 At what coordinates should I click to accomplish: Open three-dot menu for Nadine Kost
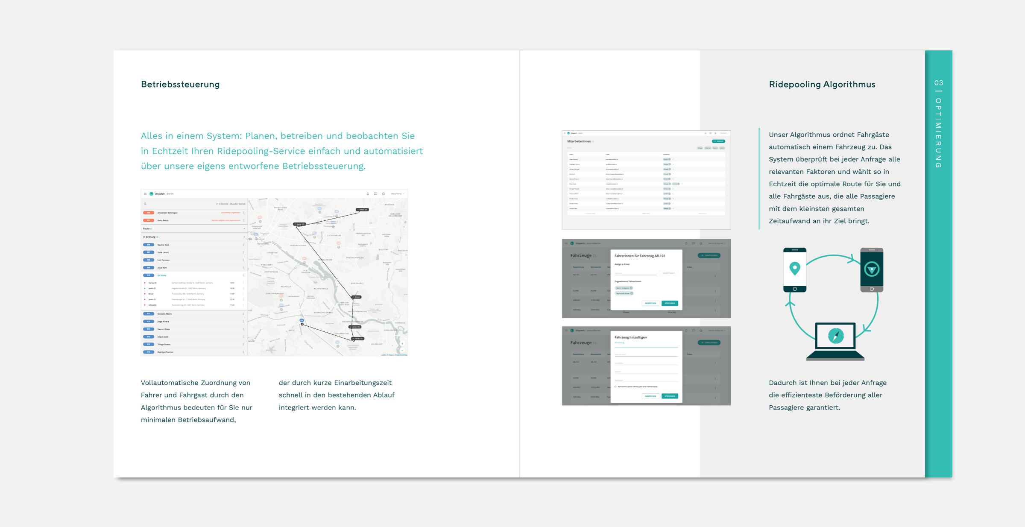pos(243,245)
